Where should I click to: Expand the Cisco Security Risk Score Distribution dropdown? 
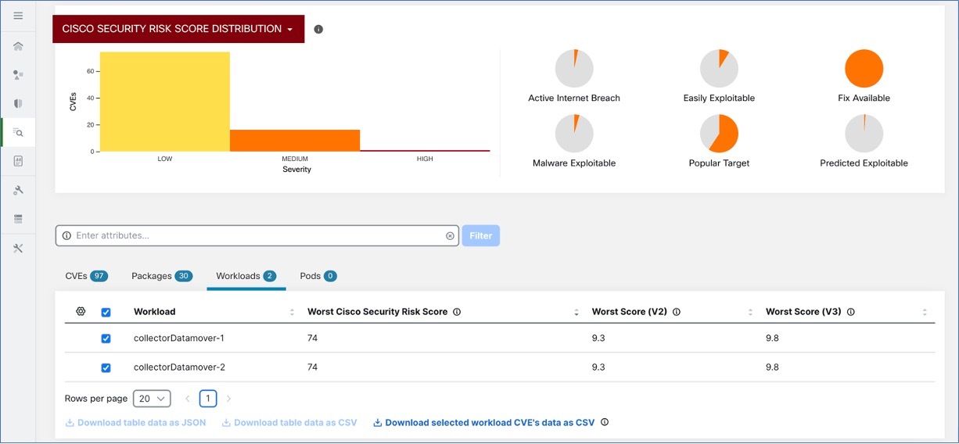coord(178,29)
